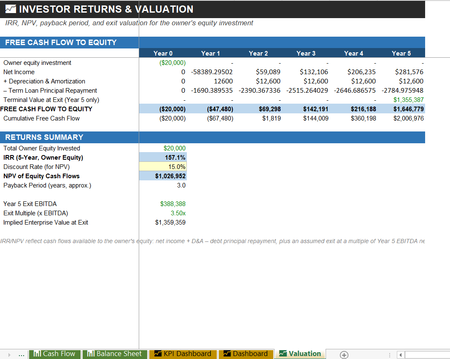Click the chart icon beside title
The height and width of the screenshot is (359, 450).
[11, 9]
